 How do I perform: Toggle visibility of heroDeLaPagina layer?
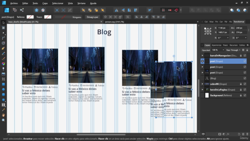pos(245,90)
